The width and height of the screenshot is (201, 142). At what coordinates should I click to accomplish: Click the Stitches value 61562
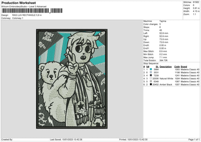(196, 2)
